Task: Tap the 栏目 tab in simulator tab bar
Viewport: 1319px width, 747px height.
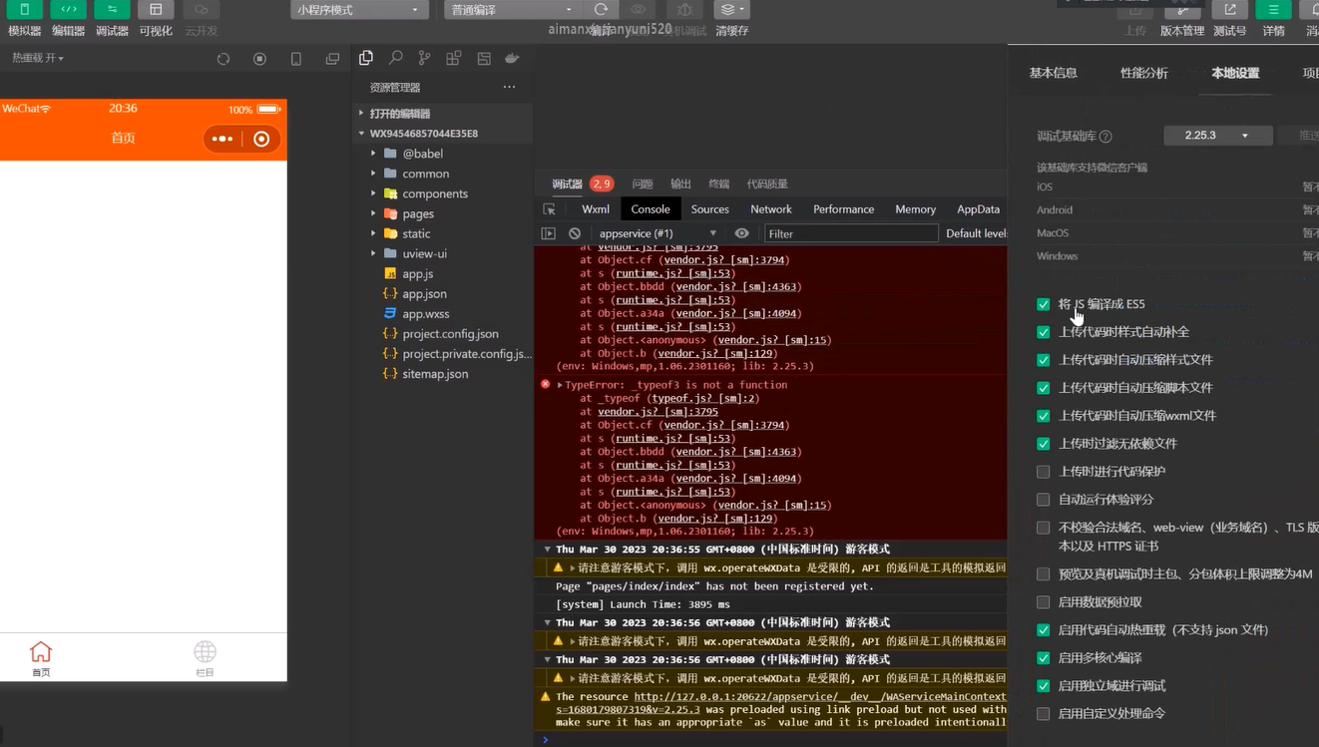Action: click(205, 659)
